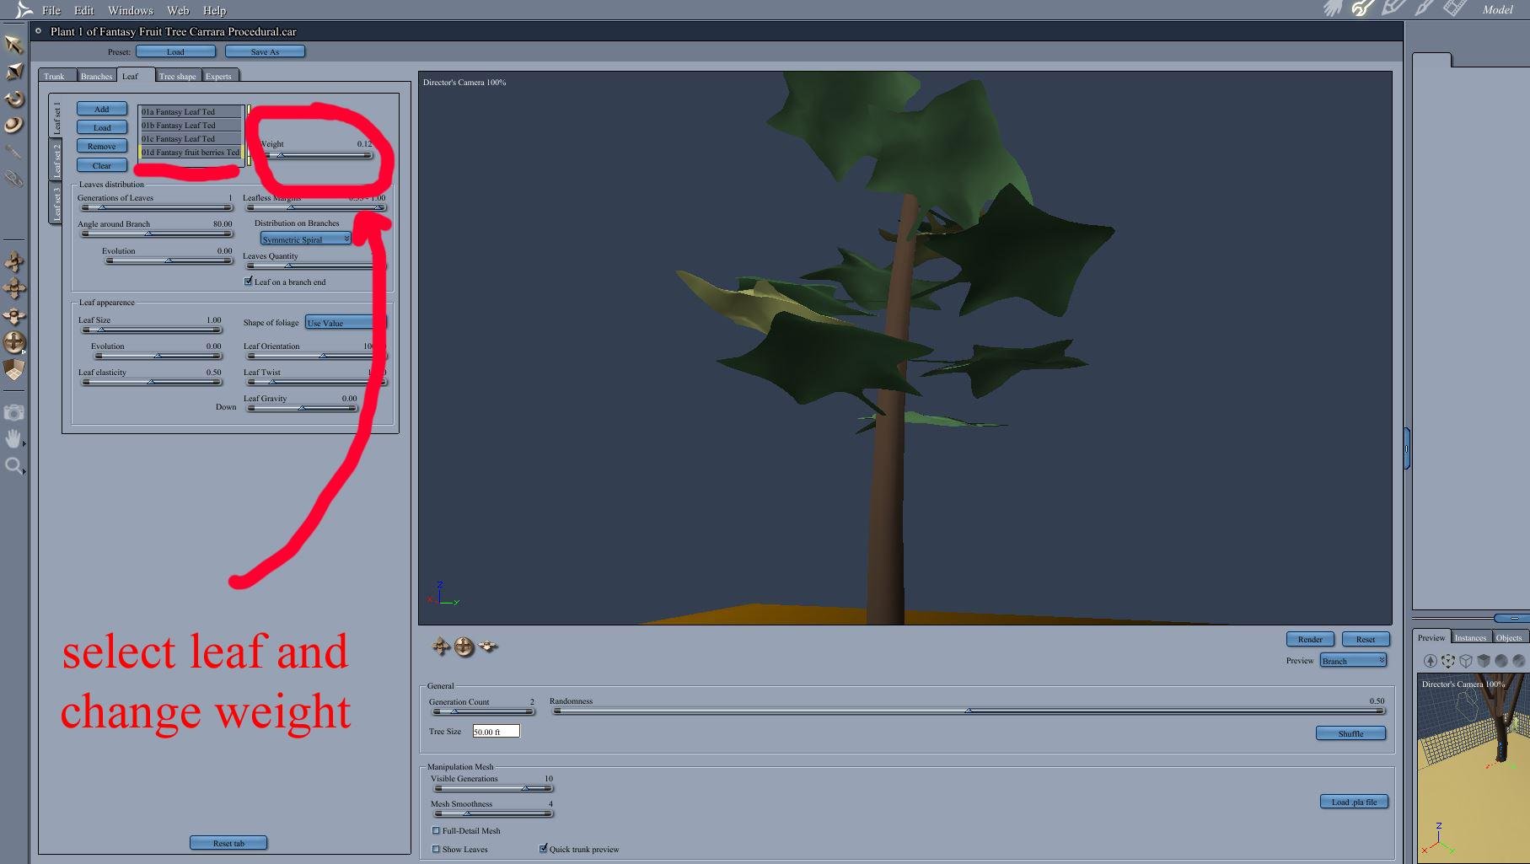Click the track camera icon below viewport
The width and height of the screenshot is (1530, 864).
pyautogui.click(x=488, y=647)
